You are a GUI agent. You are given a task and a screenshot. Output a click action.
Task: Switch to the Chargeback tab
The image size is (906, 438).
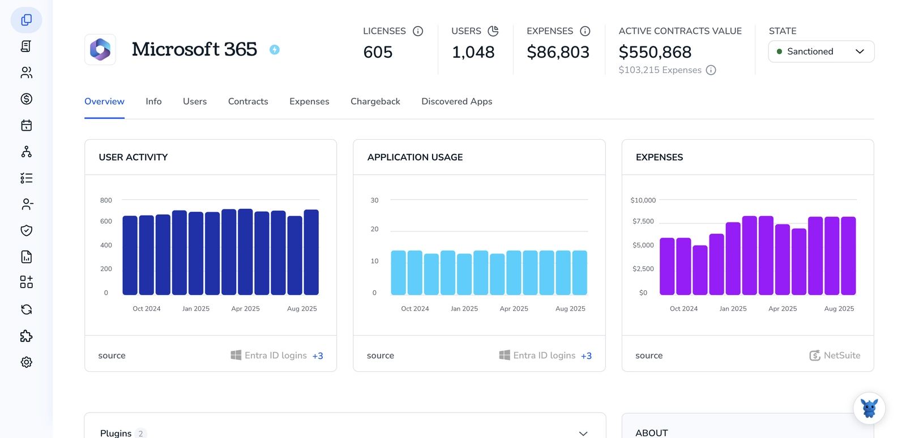click(x=375, y=101)
